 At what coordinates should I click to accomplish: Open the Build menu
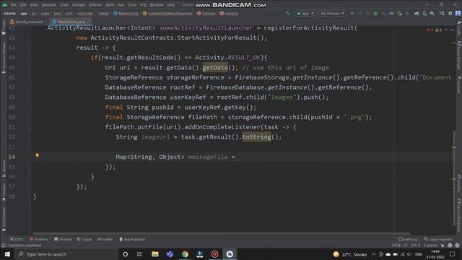(110, 5)
